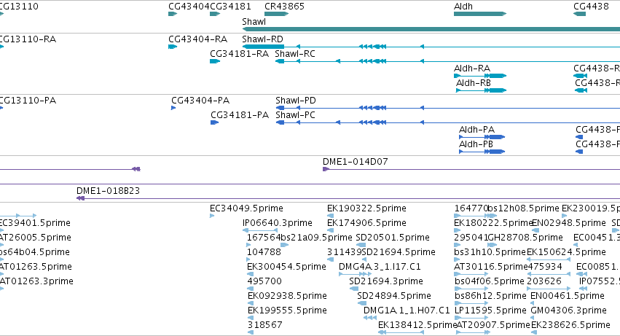Screen dimensions: 620x336
Task: Click the CR43865 gene label
Action: 284,7
